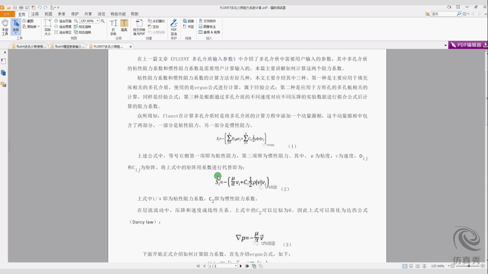Screen dimensions: 488x274
Task: Open the comments panel in left sidebar
Action: pyautogui.click(x=3, y=85)
